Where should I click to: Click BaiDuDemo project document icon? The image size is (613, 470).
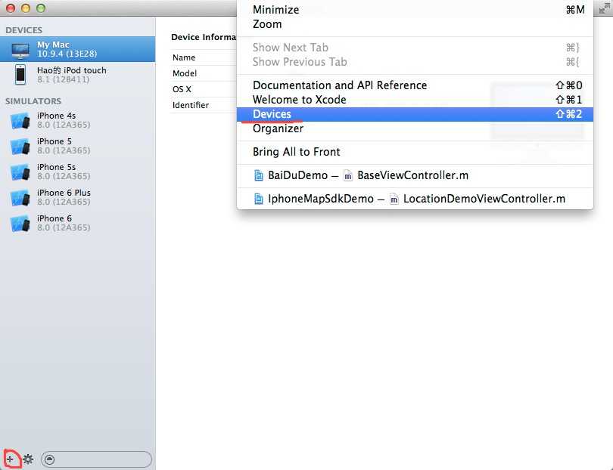258,175
